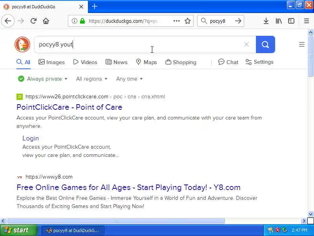Click the forward navigation arrow
The image size is (314, 236).
tap(21, 21)
